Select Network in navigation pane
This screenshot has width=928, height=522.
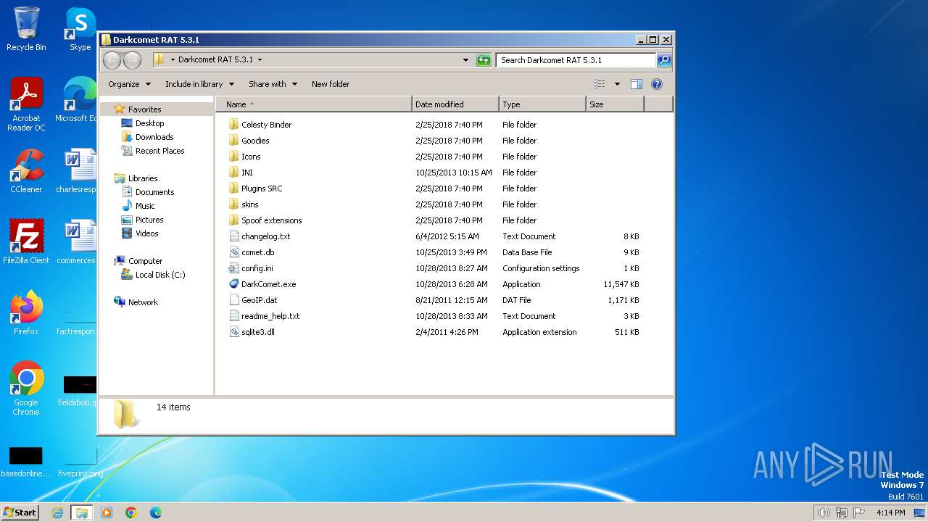(143, 302)
